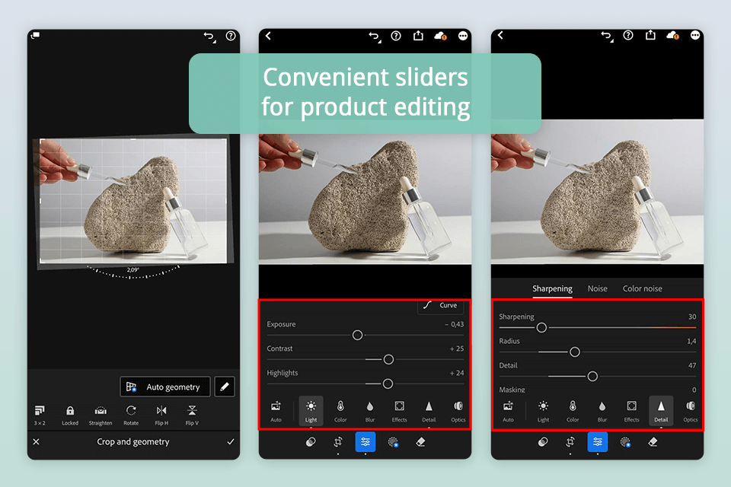Screen dimensions: 731x487
Task: Tap undo in middle Light screen
Action: [375, 37]
